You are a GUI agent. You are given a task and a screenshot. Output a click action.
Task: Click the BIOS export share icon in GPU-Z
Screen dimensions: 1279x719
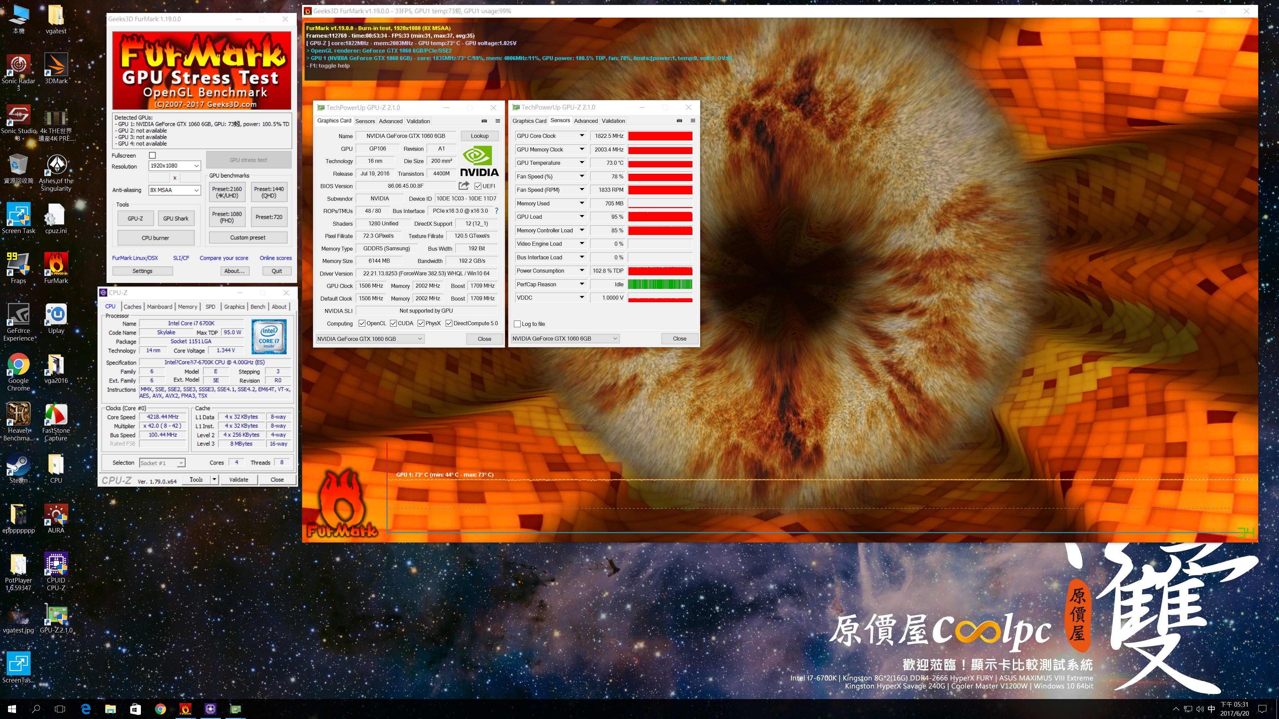[464, 186]
